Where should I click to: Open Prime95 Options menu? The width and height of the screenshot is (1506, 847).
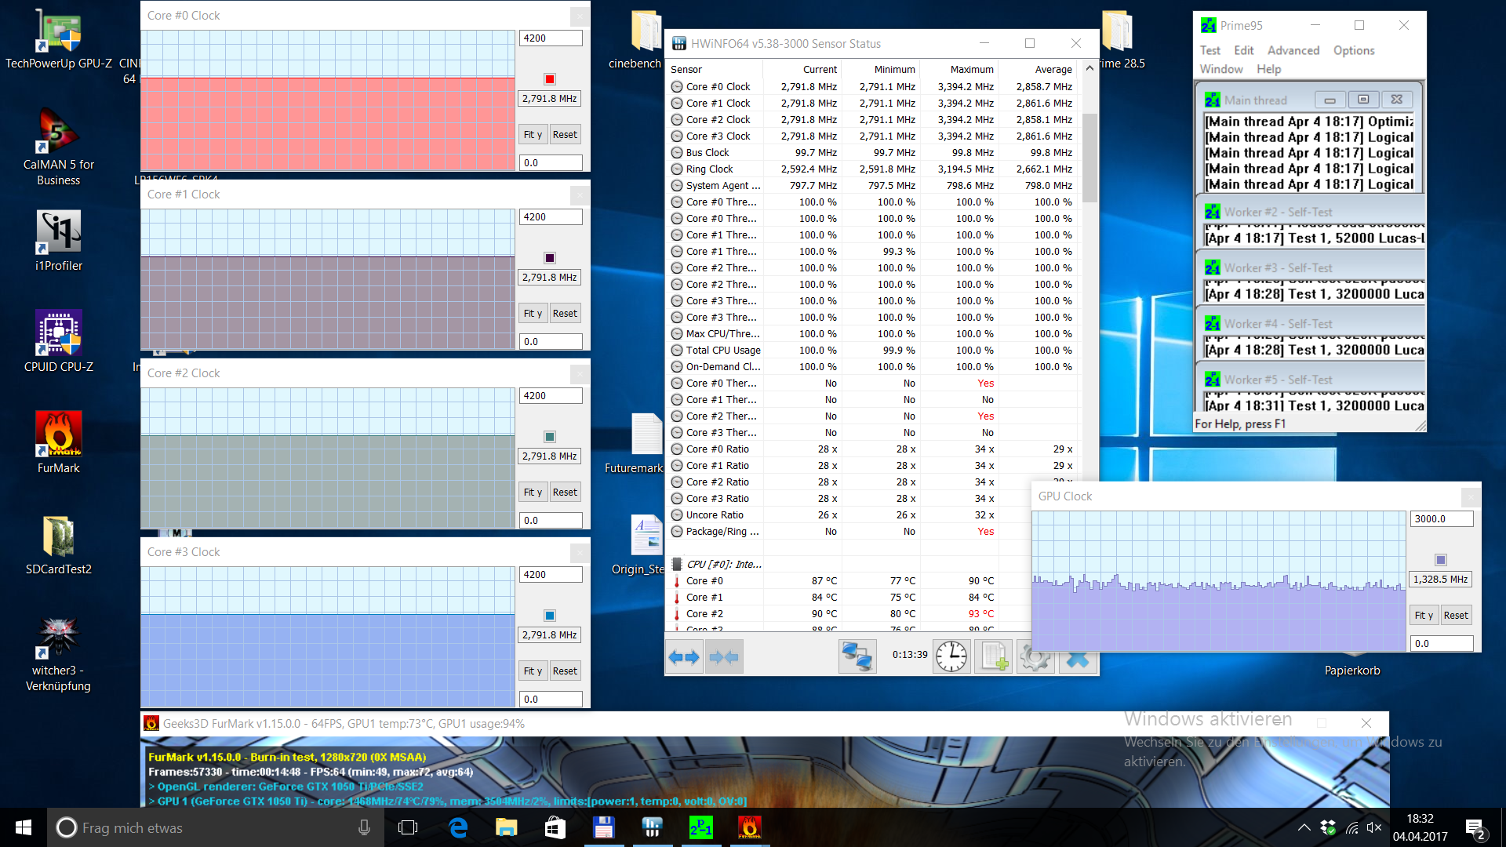pos(1354,50)
